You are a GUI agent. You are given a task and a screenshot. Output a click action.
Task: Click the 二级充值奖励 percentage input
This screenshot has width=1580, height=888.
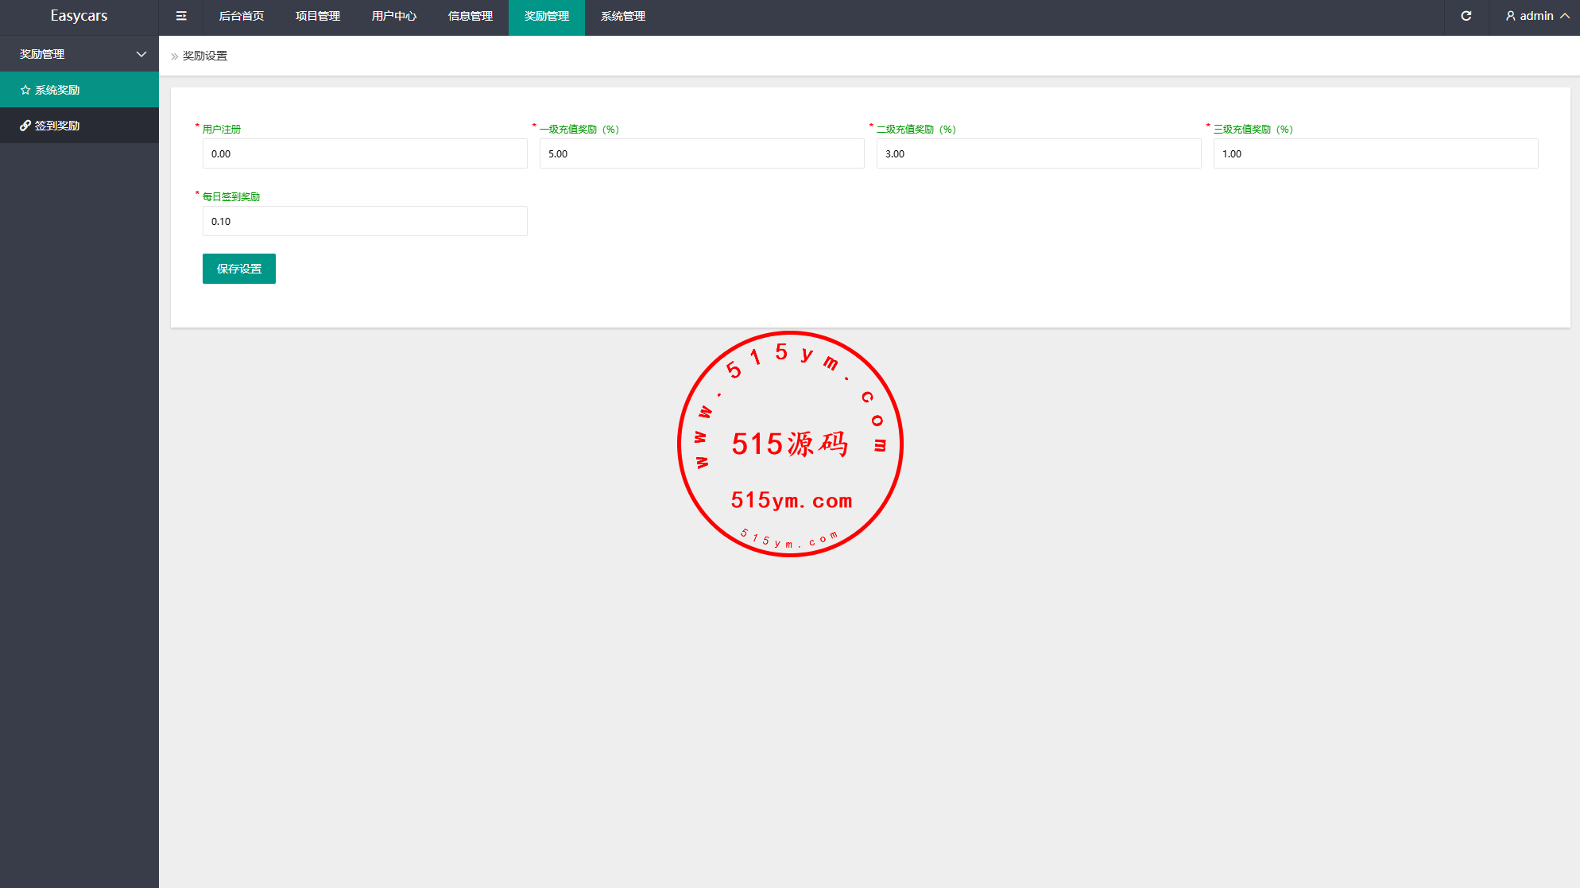[1039, 153]
